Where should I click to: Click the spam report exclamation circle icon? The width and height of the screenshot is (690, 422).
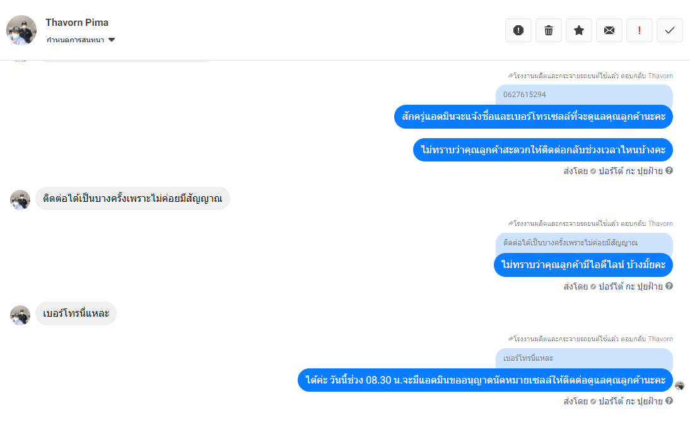point(518,30)
